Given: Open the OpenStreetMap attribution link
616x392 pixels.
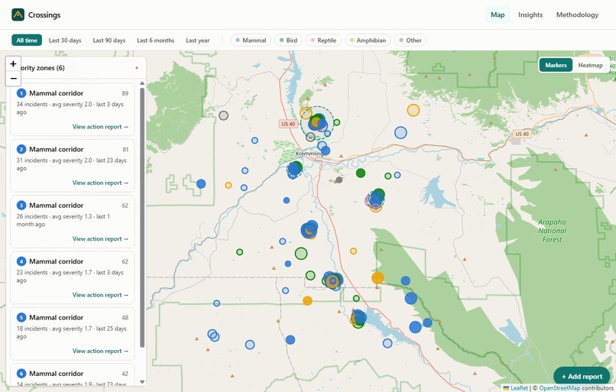Looking at the screenshot, I should pyautogui.click(x=559, y=388).
